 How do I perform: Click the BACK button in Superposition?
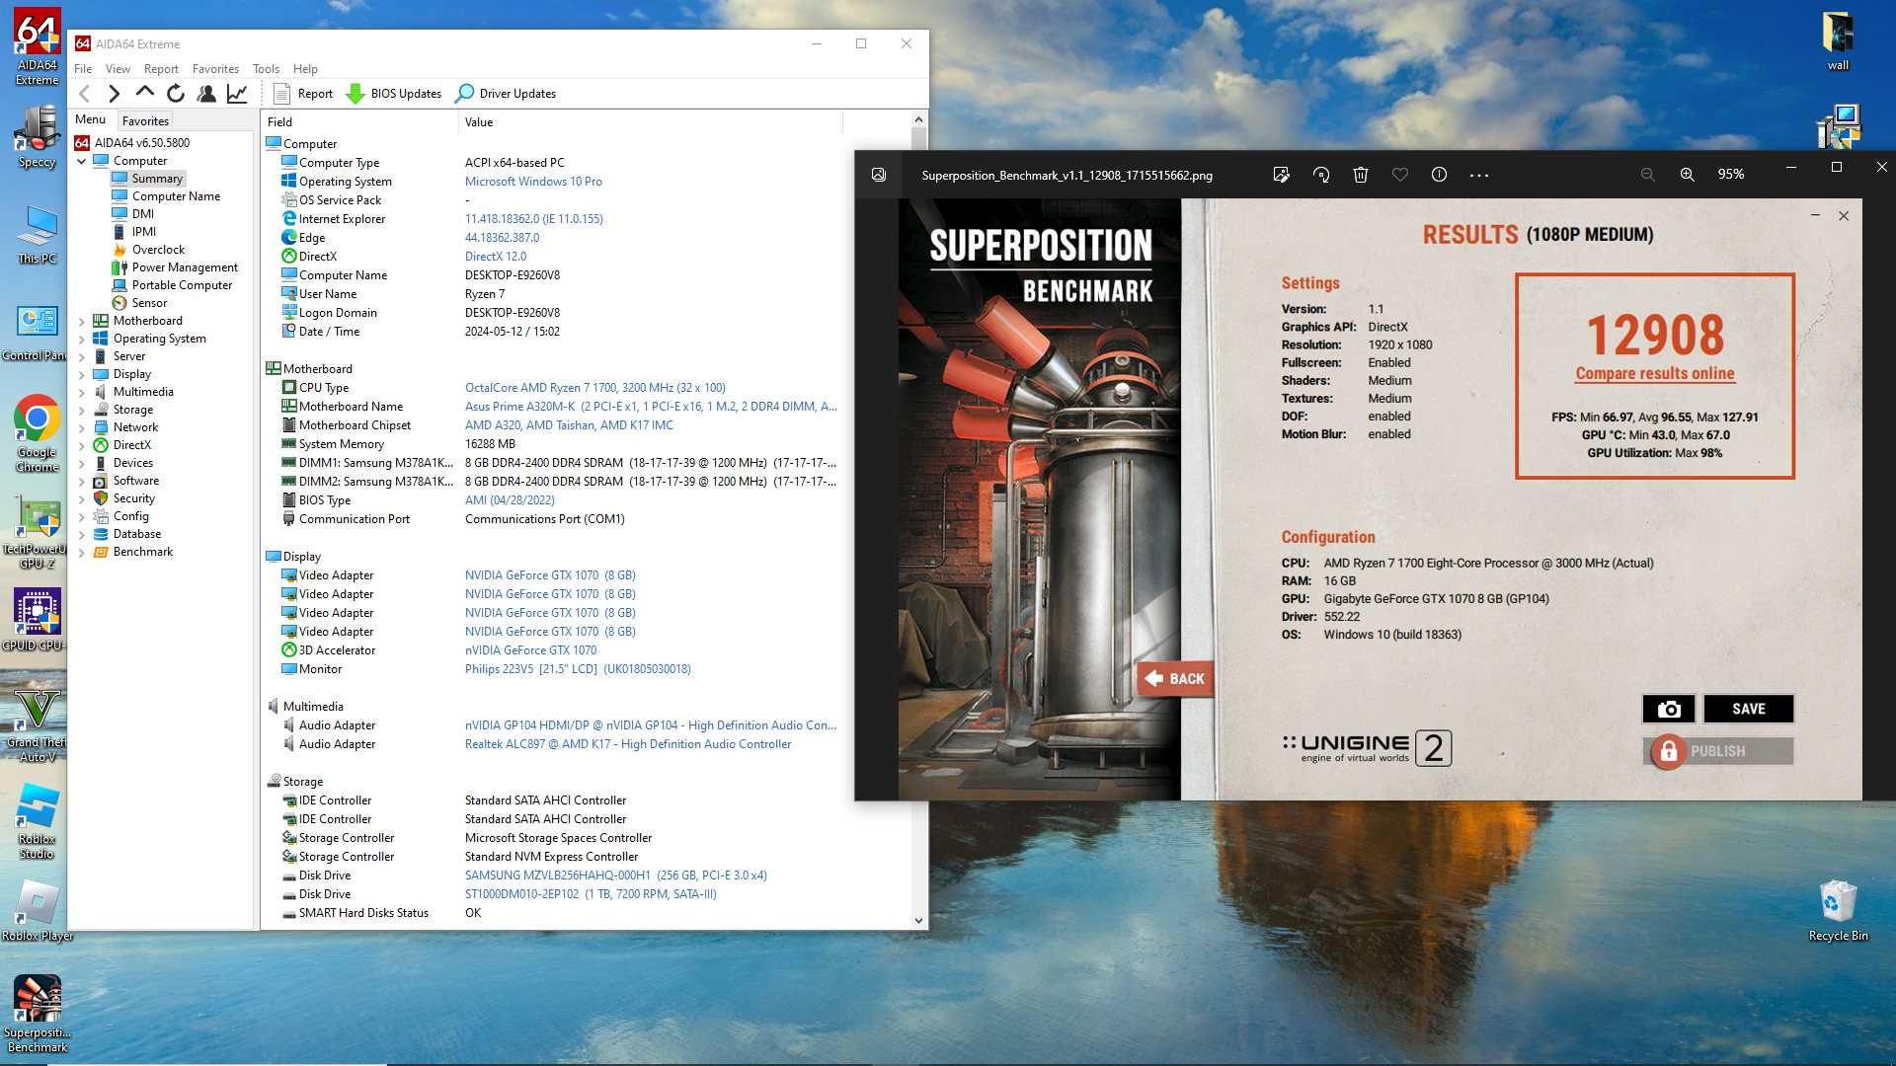pos(1175,679)
